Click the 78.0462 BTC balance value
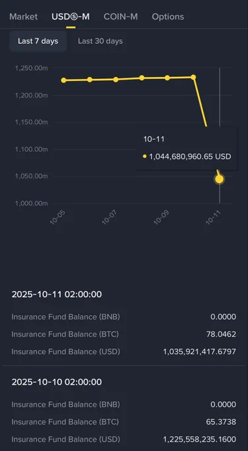 (x=221, y=334)
